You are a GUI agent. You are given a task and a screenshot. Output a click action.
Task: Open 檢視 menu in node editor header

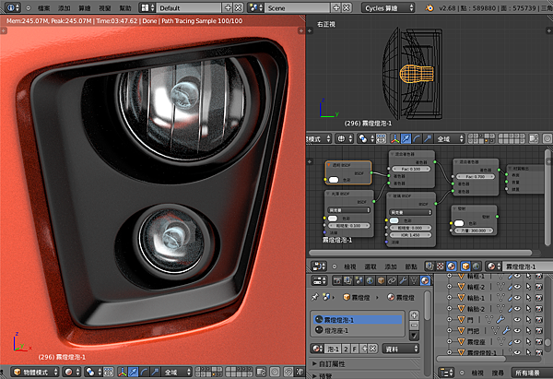[x=350, y=266]
